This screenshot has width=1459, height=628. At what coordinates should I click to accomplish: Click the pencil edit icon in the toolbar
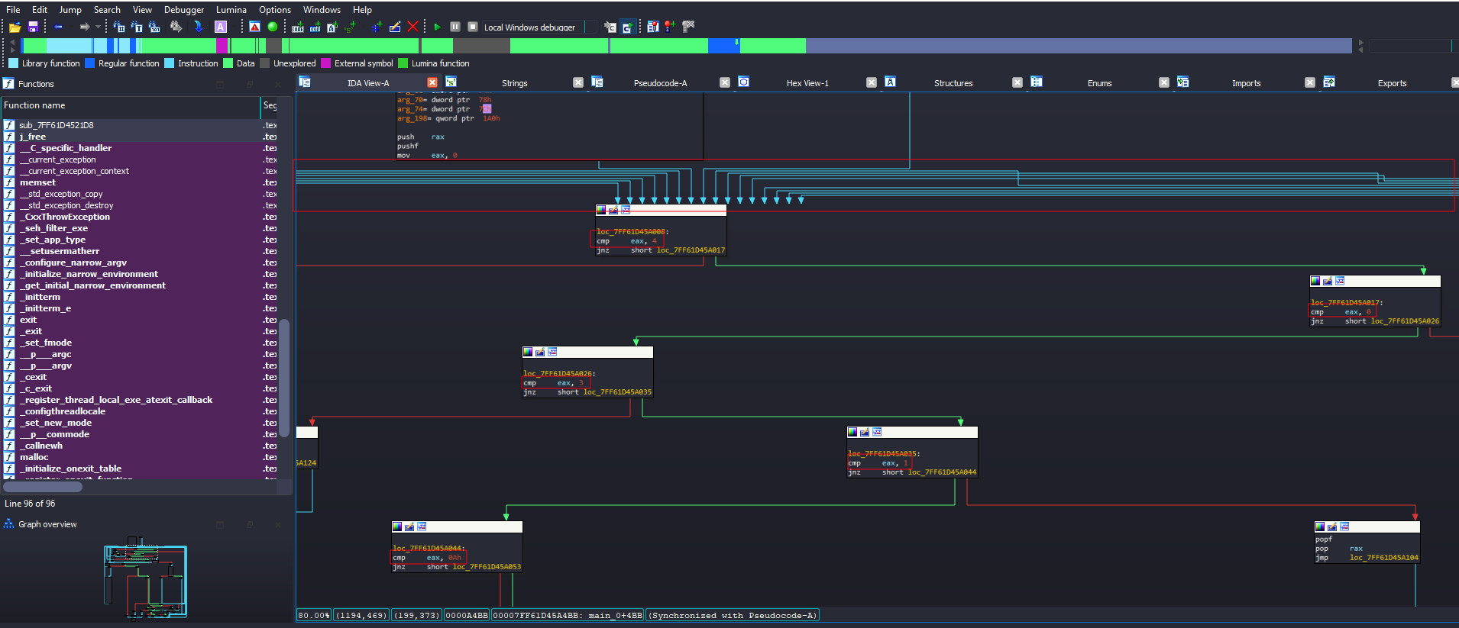tap(395, 27)
